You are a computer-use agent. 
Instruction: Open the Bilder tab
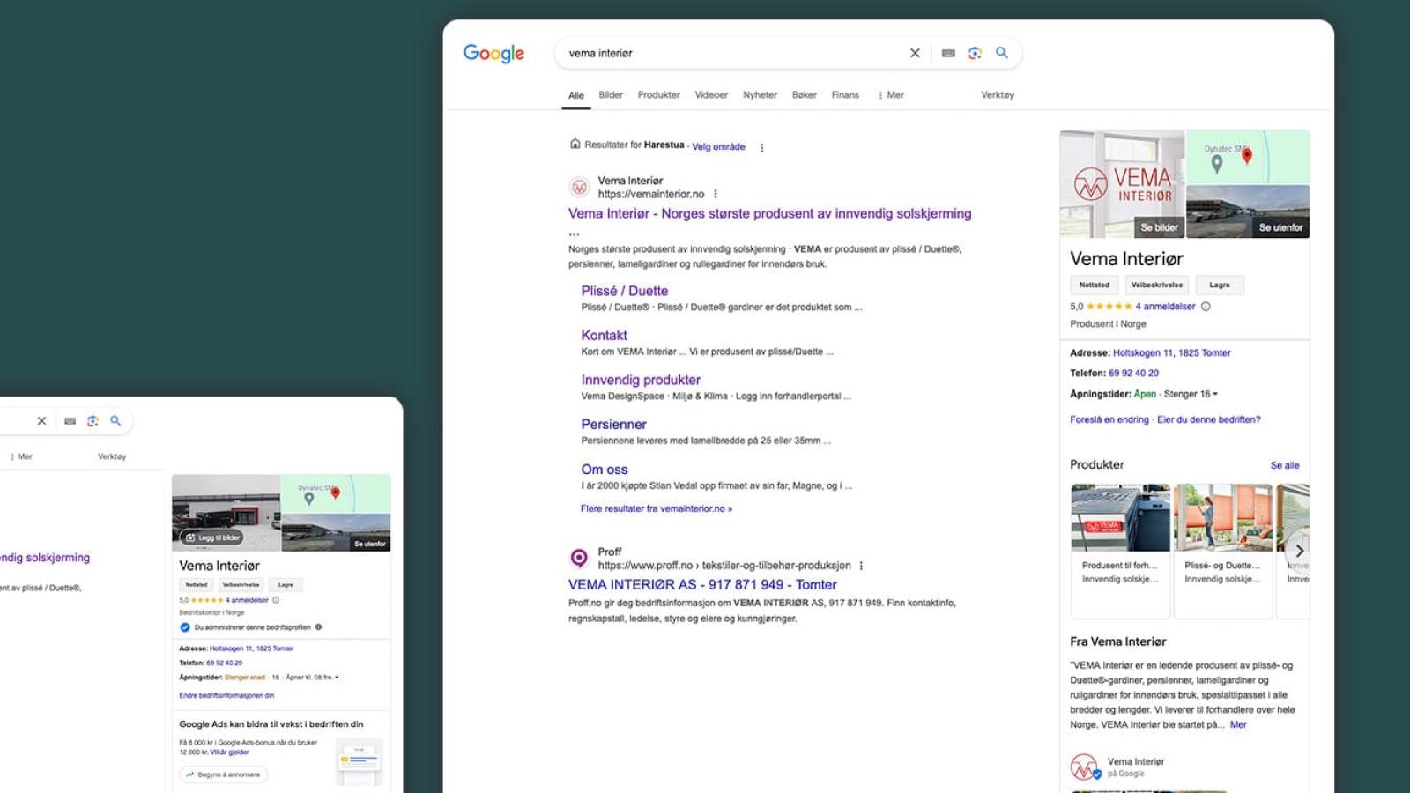coord(611,95)
